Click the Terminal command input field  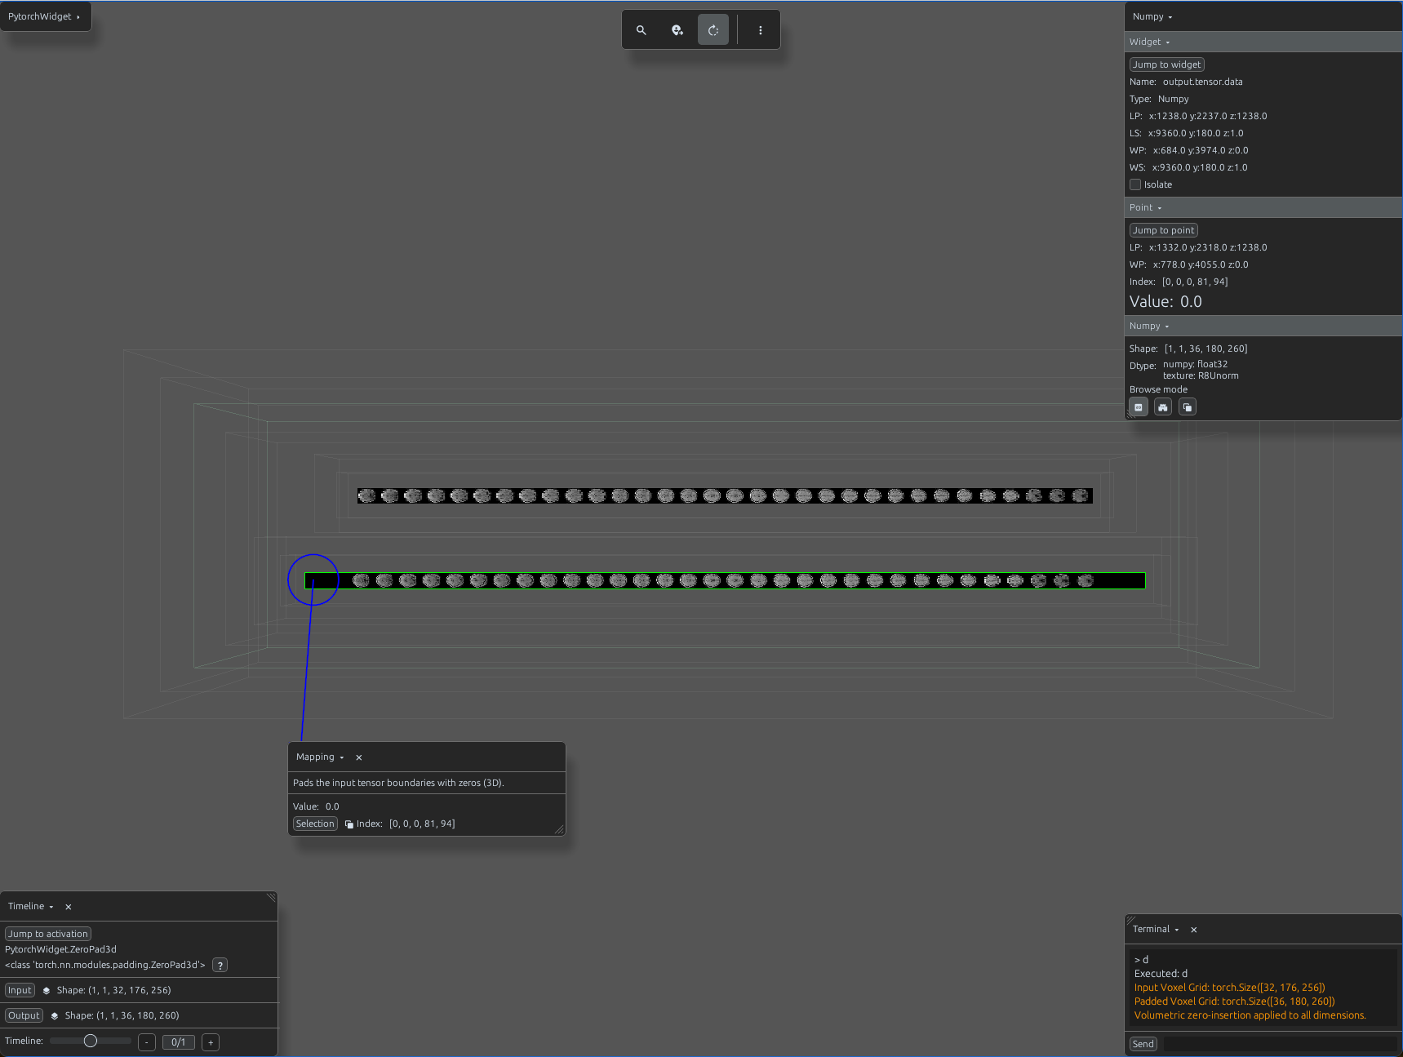(x=1280, y=1044)
